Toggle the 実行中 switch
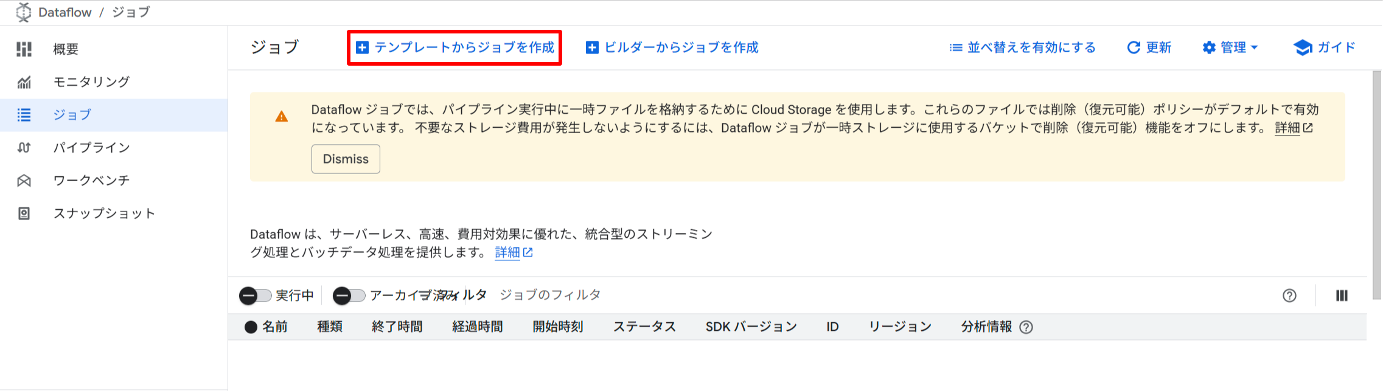This screenshot has width=1383, height=391. point(256,296)
